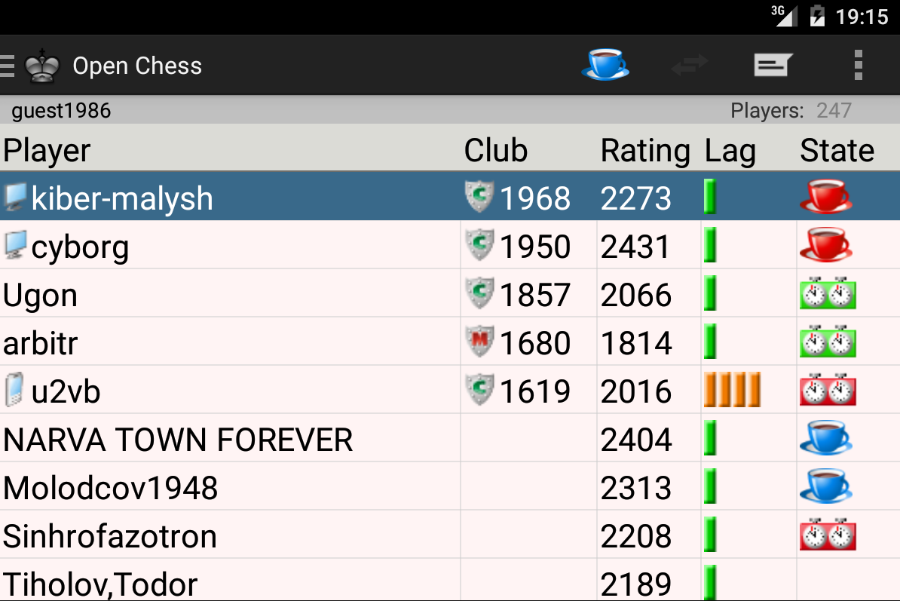
Task: Tap rating value 1814
Action: click(x=636, y=343)
